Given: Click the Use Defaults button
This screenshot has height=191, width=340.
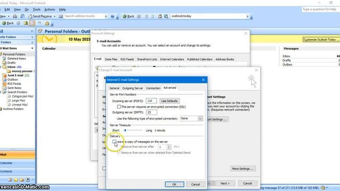Looking at the screenshot, I should [169, 101].
